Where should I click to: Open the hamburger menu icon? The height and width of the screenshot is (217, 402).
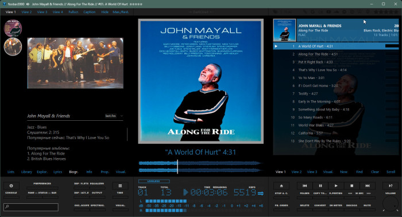click(120, 186)
